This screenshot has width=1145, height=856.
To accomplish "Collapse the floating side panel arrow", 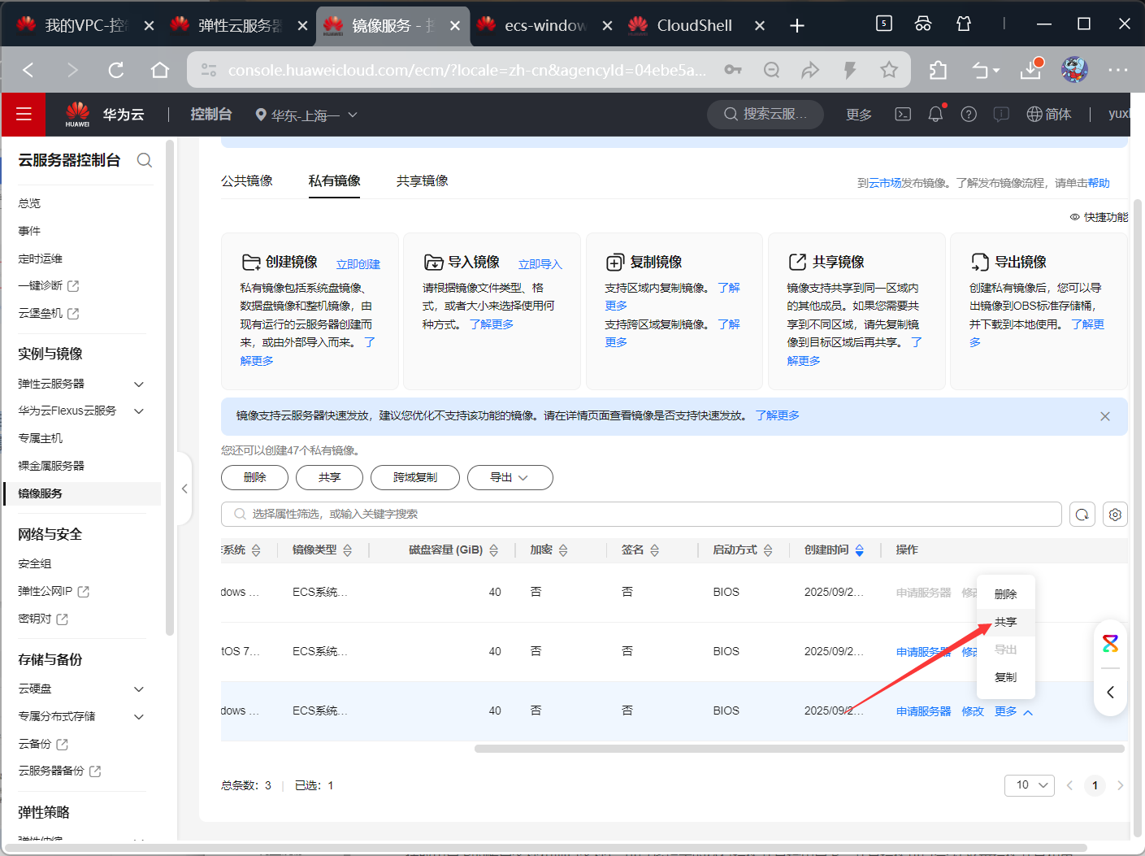I will point(1110,693).
